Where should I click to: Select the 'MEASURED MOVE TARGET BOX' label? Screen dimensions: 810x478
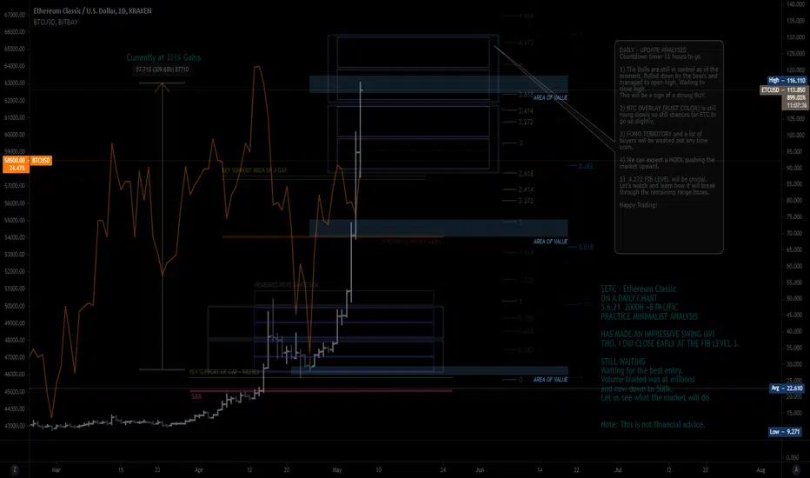tap(286, 285)
